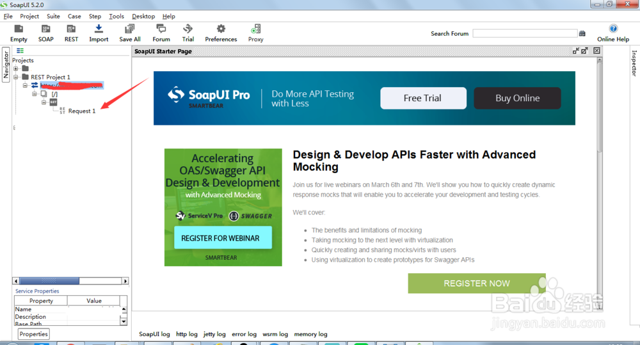Click the navigator scrollbar left arrow
The width and height of the screenshot is (640, 345).
[16, 281]
